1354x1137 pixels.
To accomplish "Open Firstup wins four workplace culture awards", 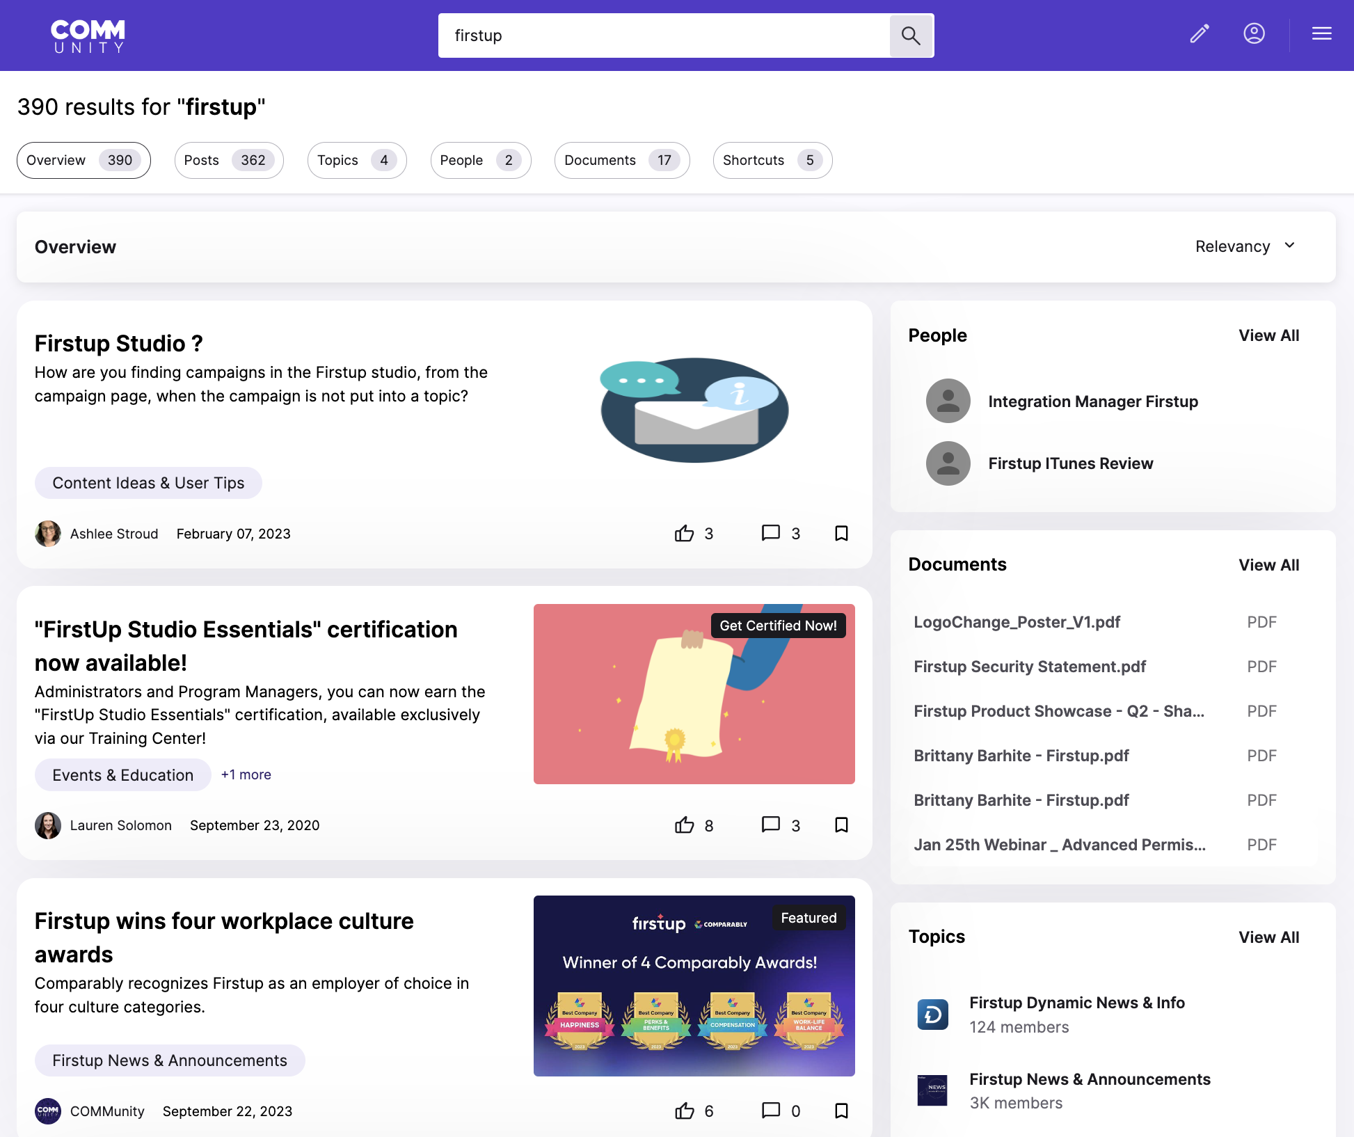I will [224, 937].
